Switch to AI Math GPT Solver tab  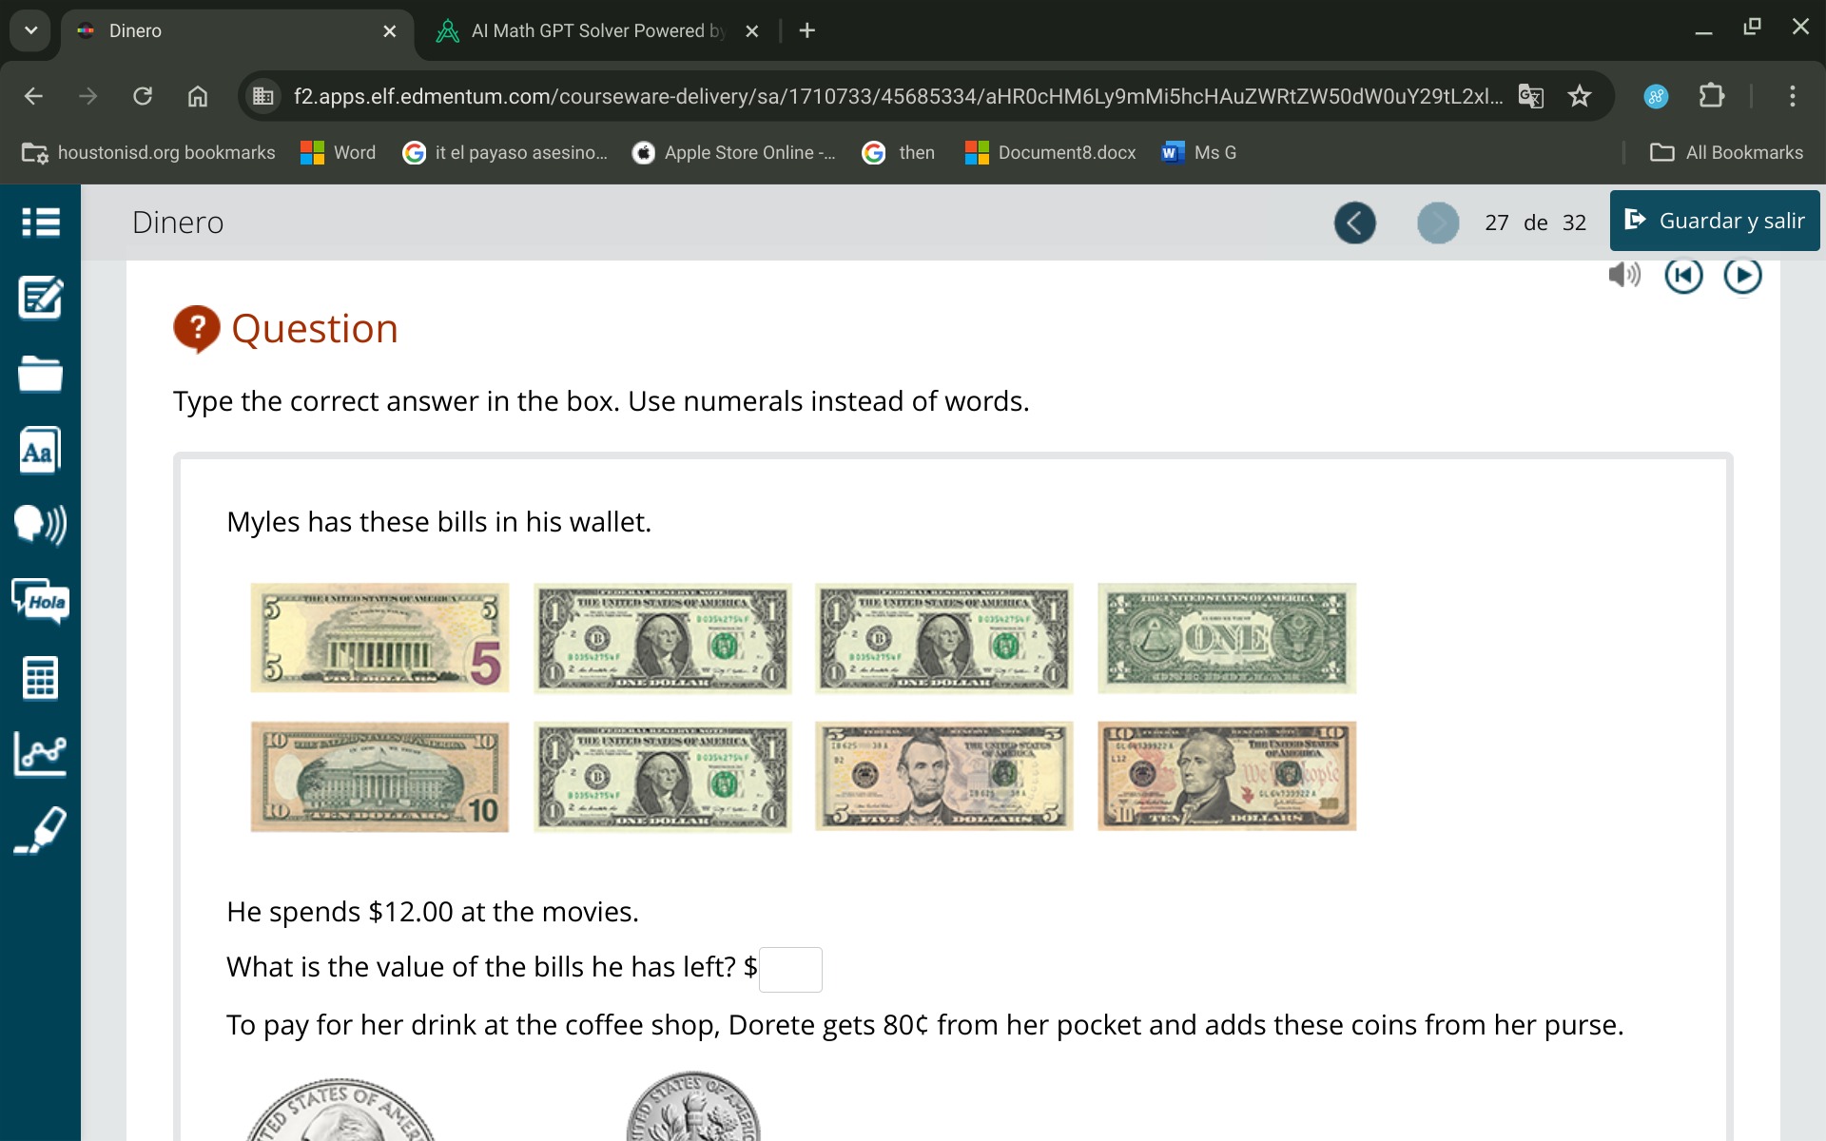(599, 30)
